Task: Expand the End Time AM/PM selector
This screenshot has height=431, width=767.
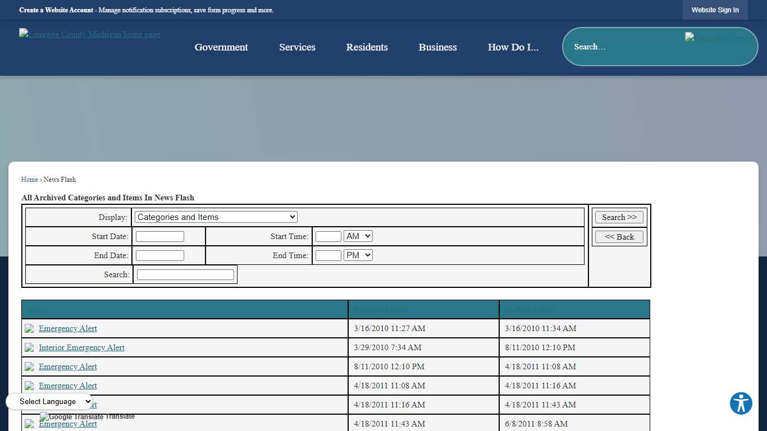Action: [x=358, y=255]
